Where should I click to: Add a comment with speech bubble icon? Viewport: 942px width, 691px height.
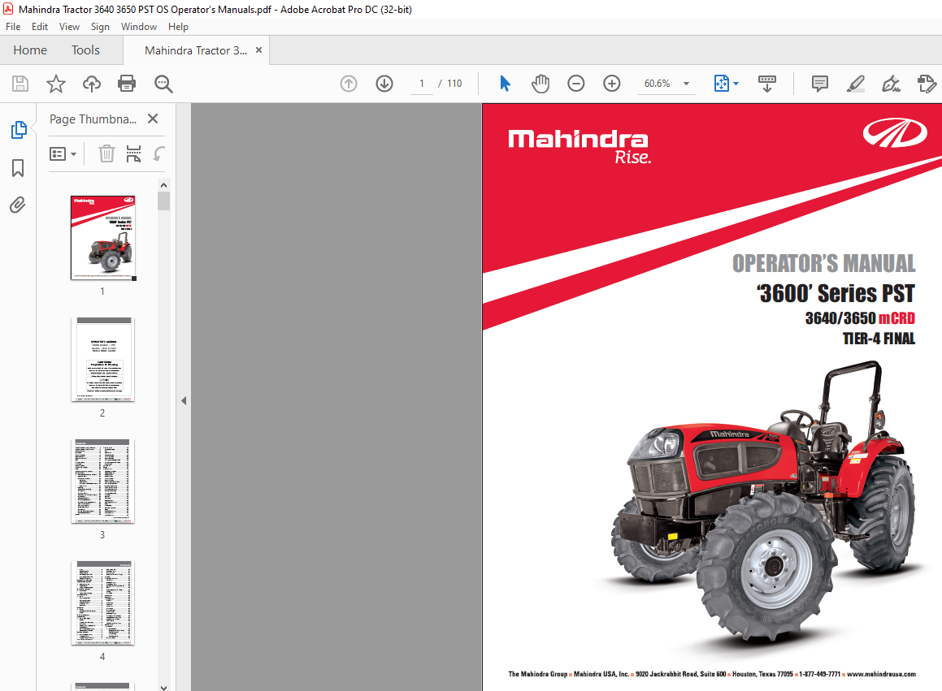point(819,84)
